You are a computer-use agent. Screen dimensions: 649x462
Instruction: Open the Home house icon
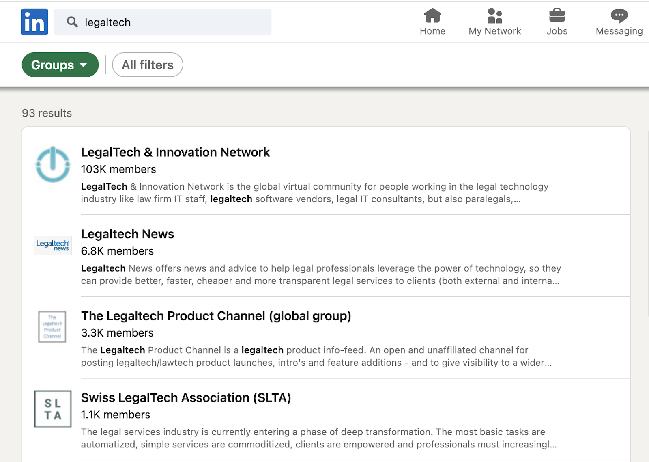tap(432, 16)
